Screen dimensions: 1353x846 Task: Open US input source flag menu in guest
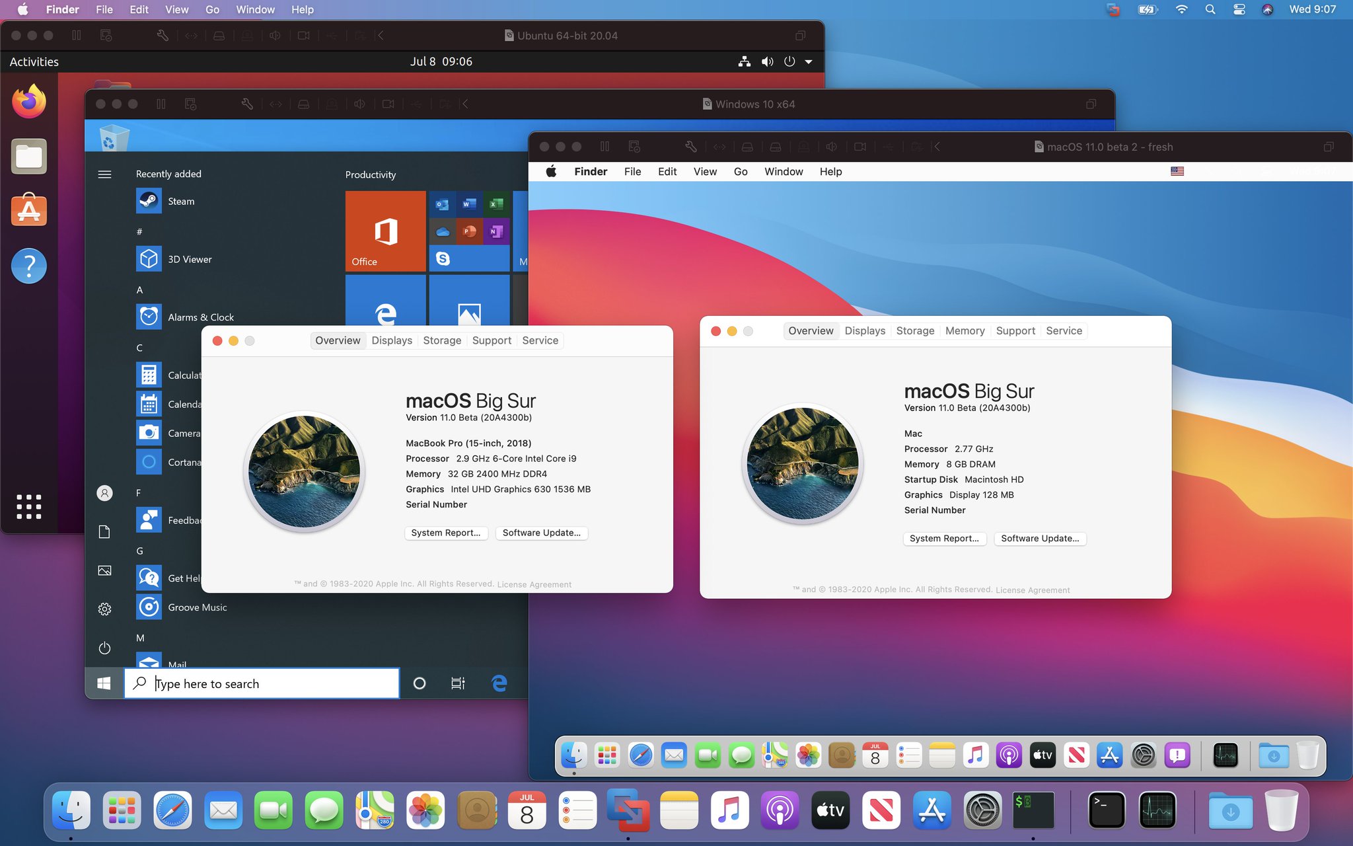[x=1177, y=171]
